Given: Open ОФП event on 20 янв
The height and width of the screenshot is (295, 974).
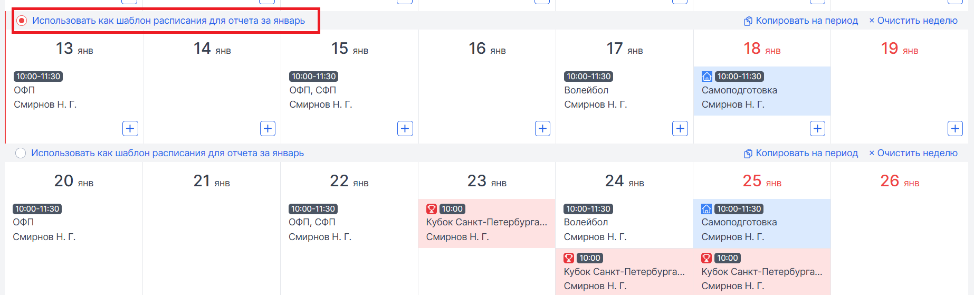Looking at the screenshot, I should tap(23, 222).
